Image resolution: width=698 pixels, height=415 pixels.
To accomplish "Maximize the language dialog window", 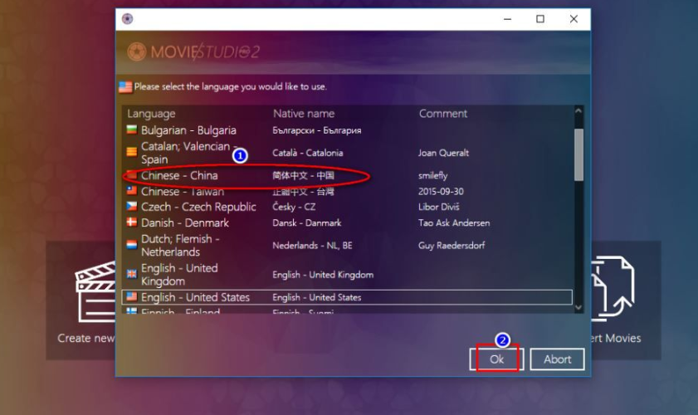I will (540, 19).
